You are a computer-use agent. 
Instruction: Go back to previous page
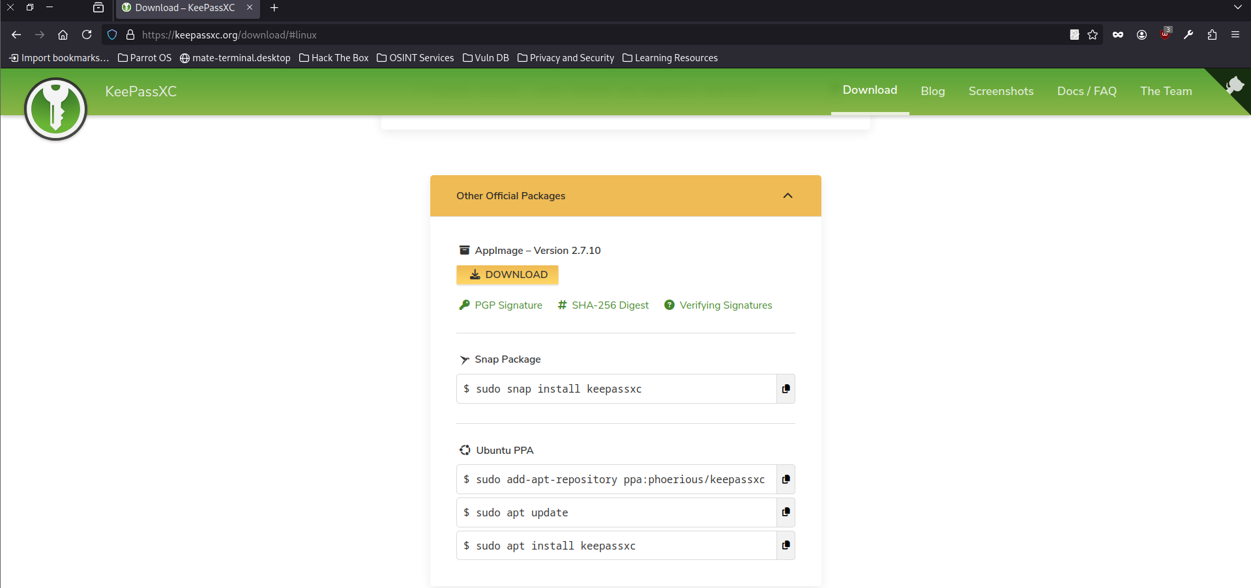click(x=16, y=35)
